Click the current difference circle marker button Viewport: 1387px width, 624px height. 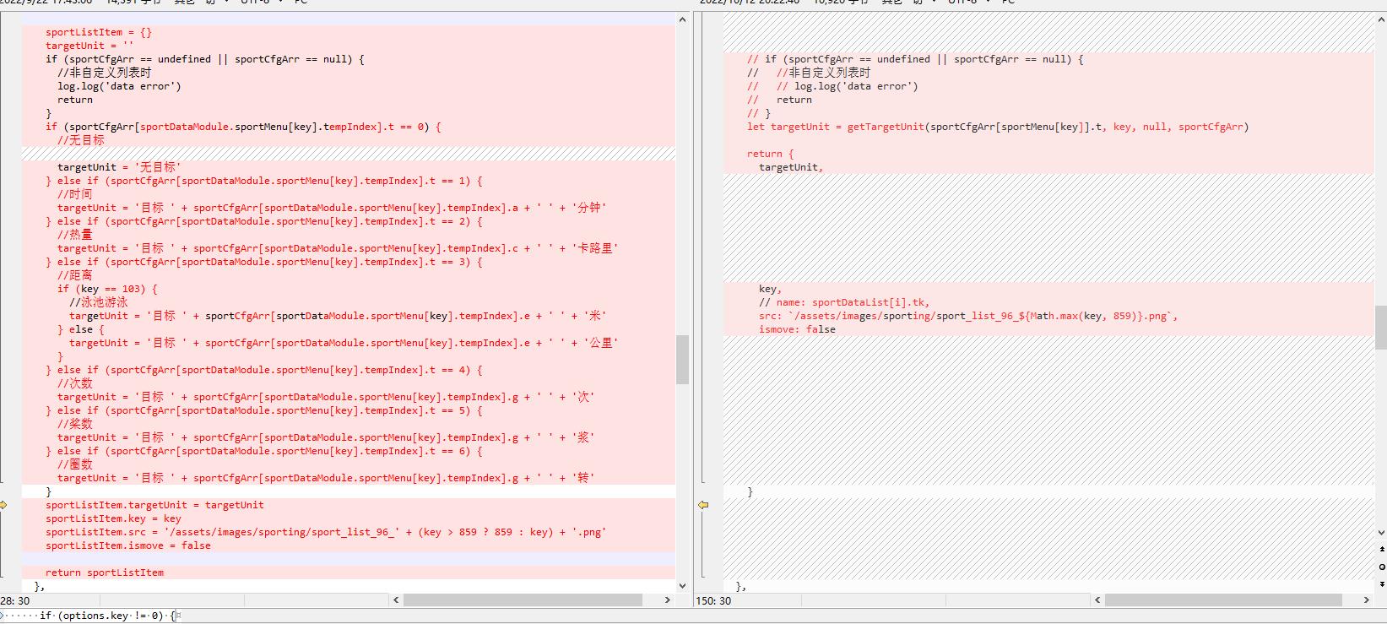pos(1381,567)
